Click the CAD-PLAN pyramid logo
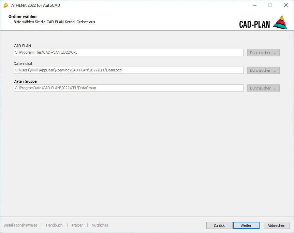Screen dimensions: 294x233 280,23
